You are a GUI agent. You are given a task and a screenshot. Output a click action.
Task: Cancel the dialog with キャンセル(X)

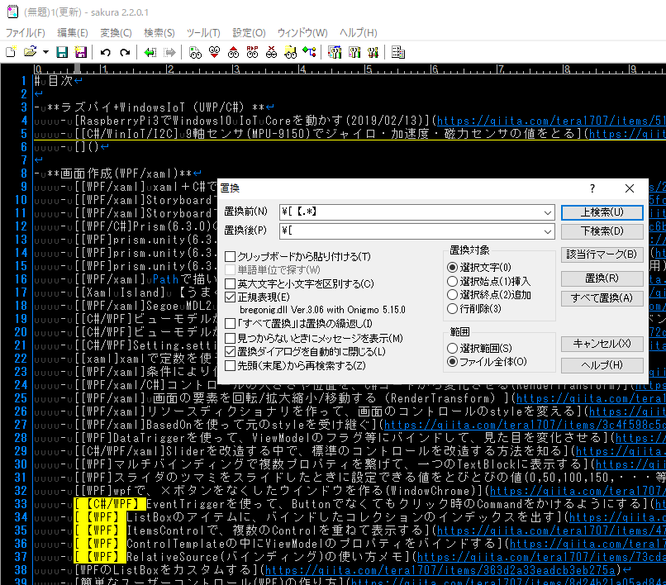[602, 344]
